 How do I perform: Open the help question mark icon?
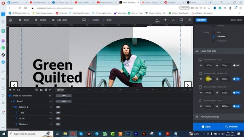click(x=189, y=20)
